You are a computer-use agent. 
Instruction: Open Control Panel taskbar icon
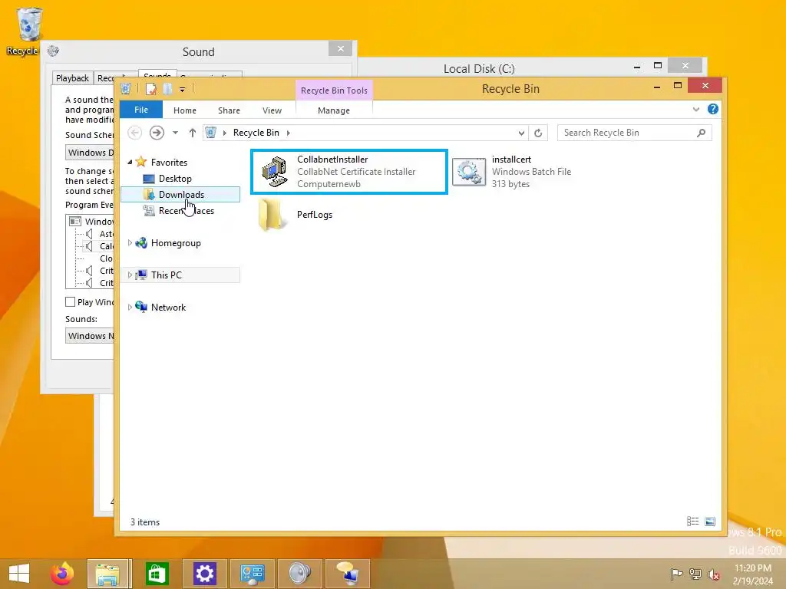[252, 574]
